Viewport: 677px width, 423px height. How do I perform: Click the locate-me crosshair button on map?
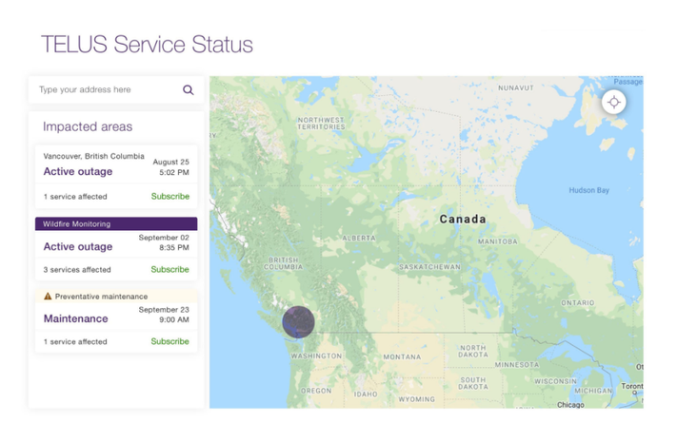(x=614, y=103)
